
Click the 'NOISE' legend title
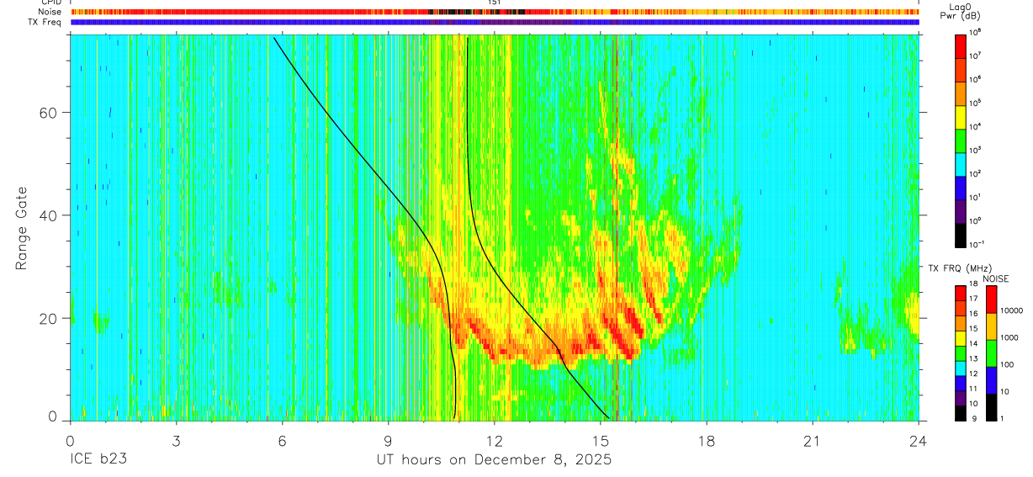995,278
